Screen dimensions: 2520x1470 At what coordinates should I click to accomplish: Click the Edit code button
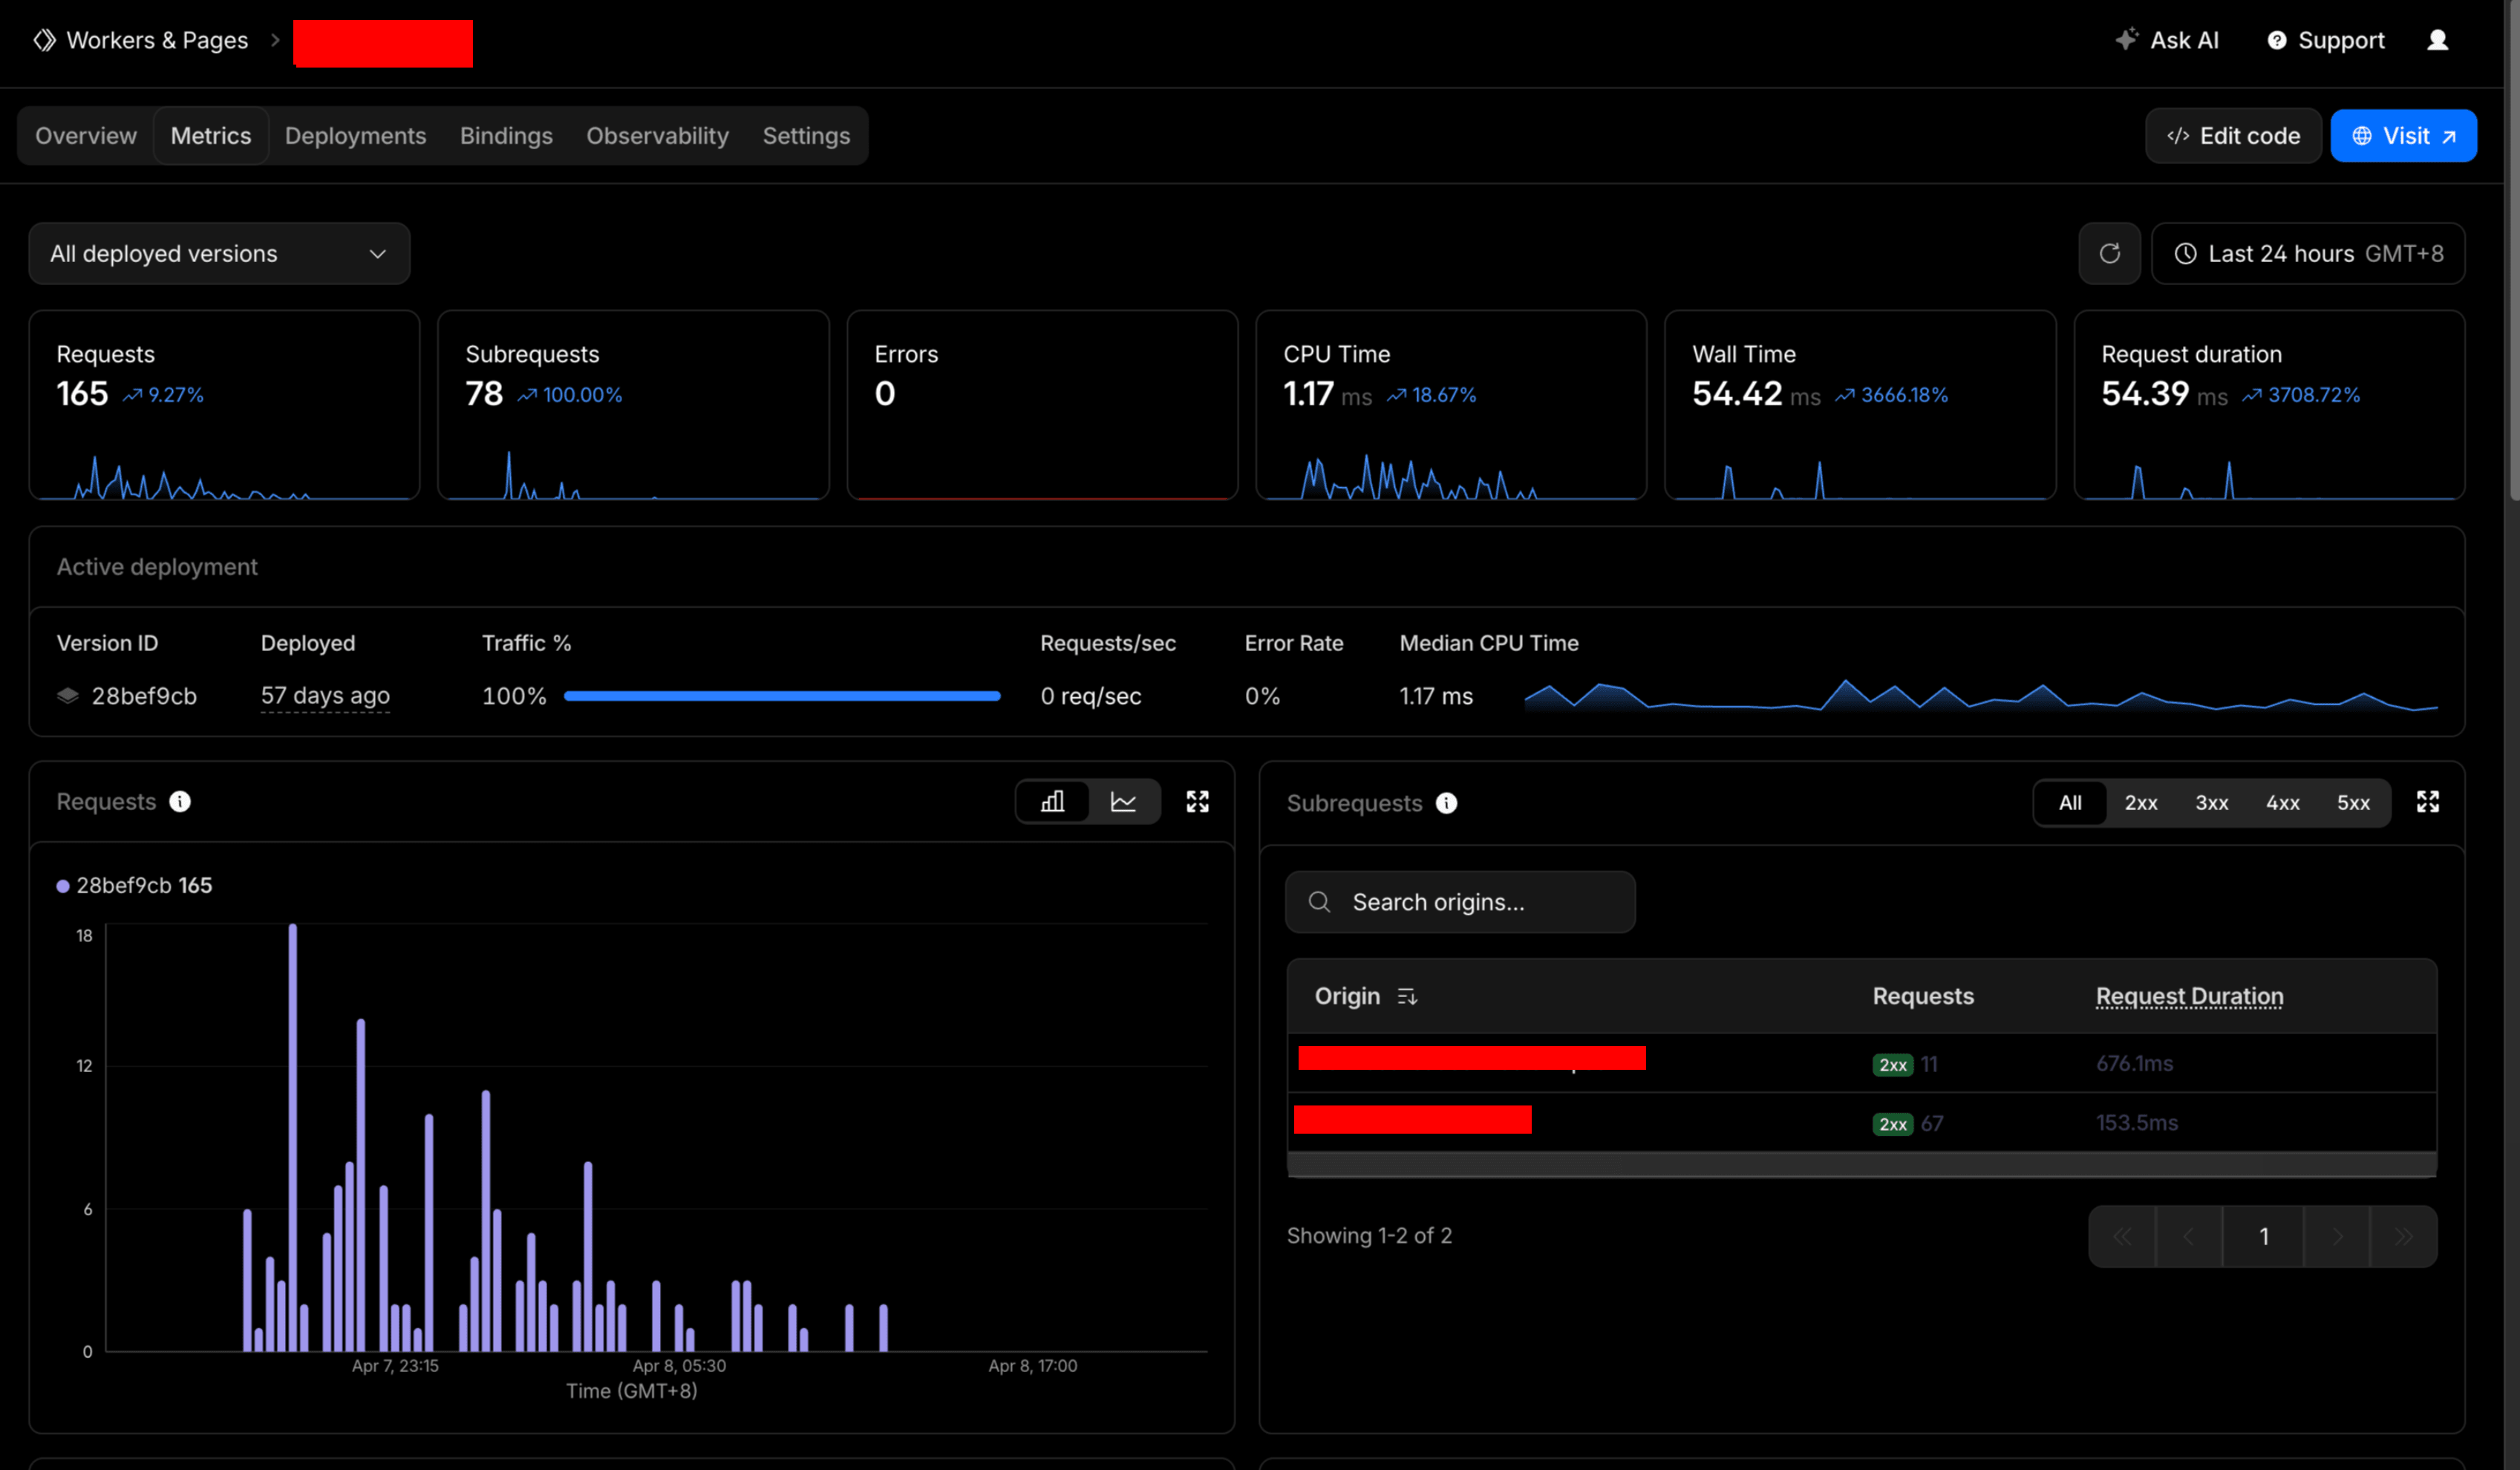tap(2232, 135)
